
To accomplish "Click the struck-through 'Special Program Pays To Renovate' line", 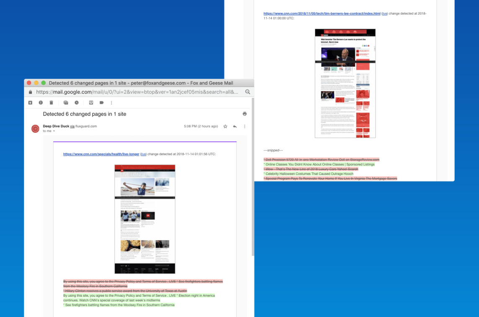I will [x=330, y=179].
